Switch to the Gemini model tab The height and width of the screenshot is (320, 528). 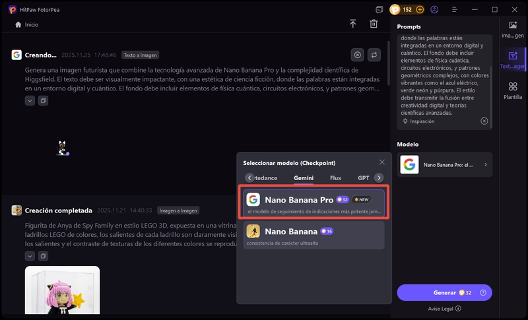(304, 177)
